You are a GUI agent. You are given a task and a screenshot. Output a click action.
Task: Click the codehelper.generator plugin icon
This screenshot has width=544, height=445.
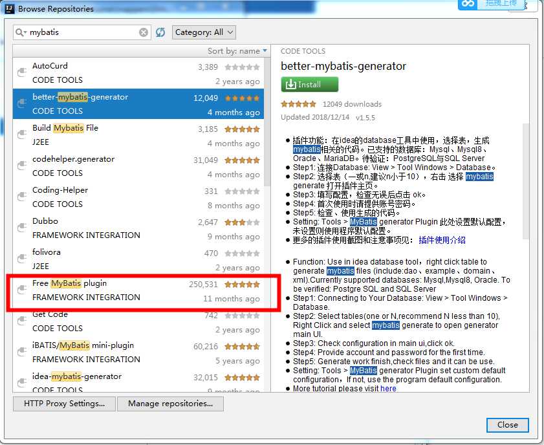pos(22,166)
